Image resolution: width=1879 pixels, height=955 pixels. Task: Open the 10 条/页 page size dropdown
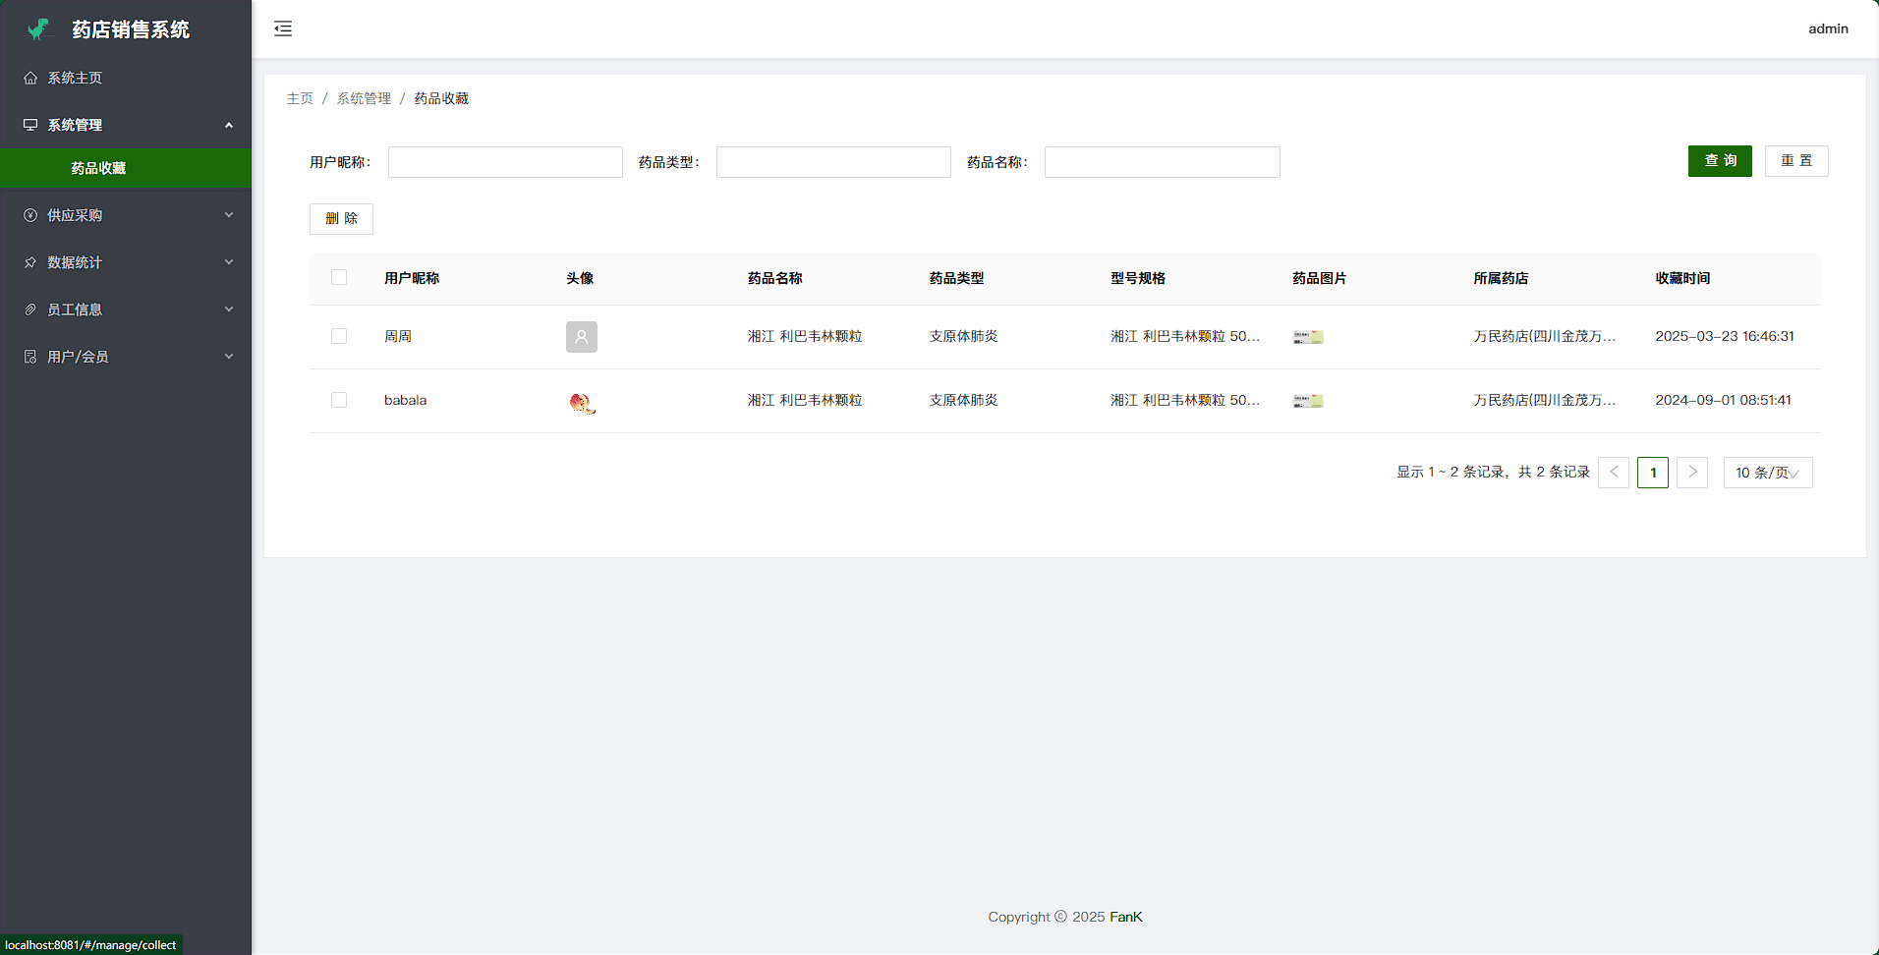pos(1767,473)
